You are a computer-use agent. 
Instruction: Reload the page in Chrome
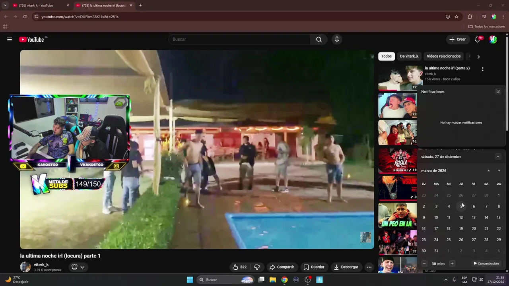pos(25,17)
